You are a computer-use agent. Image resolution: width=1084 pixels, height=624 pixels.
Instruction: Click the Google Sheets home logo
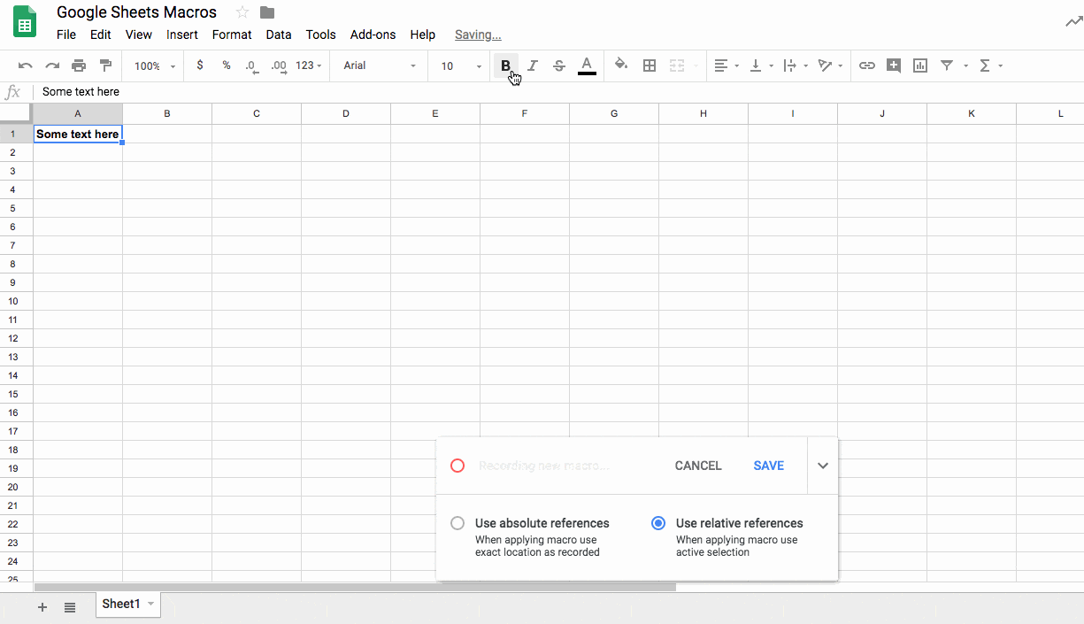(25, 23)
